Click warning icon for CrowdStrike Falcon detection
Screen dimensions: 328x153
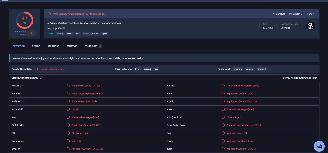coord(223,125)
